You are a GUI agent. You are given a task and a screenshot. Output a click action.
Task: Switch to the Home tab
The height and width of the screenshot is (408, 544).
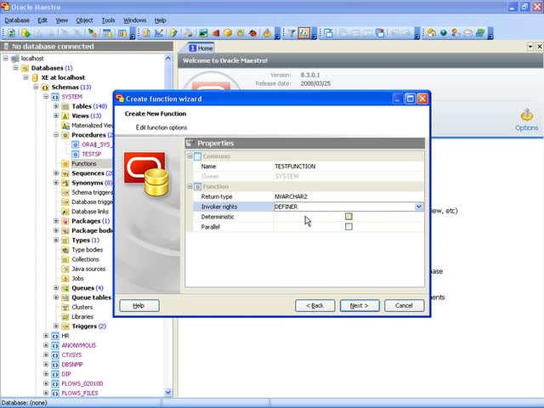[x=201, y=48]
